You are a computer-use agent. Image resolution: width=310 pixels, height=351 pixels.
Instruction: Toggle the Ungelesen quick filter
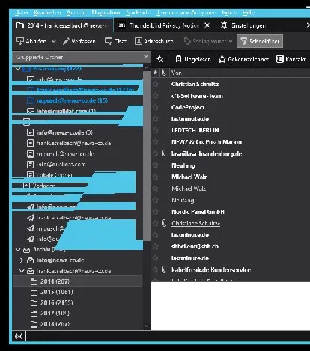[193, 59]
